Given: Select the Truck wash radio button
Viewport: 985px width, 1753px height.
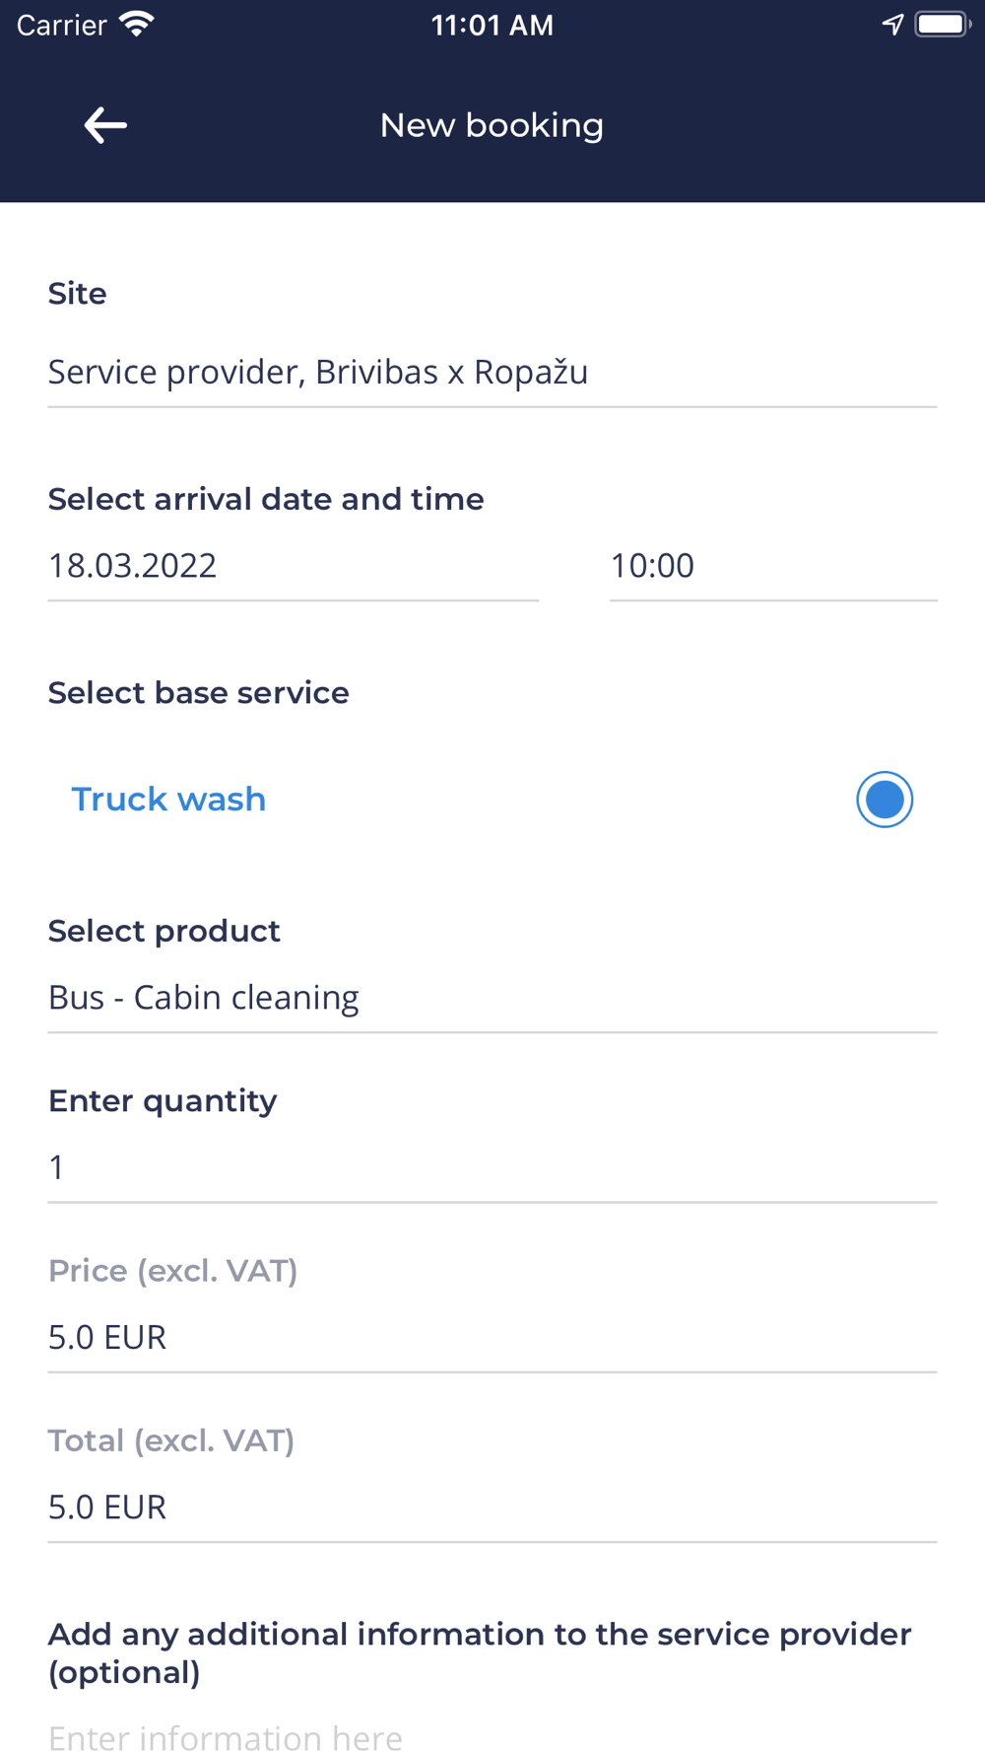Looking at the screenshot, I should tap(884, 800).
